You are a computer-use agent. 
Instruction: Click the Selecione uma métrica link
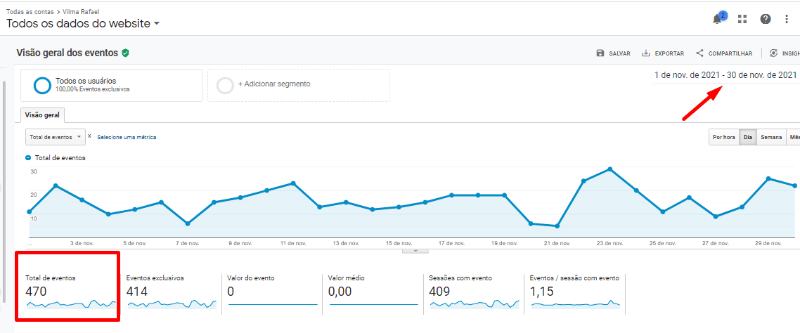127,137
